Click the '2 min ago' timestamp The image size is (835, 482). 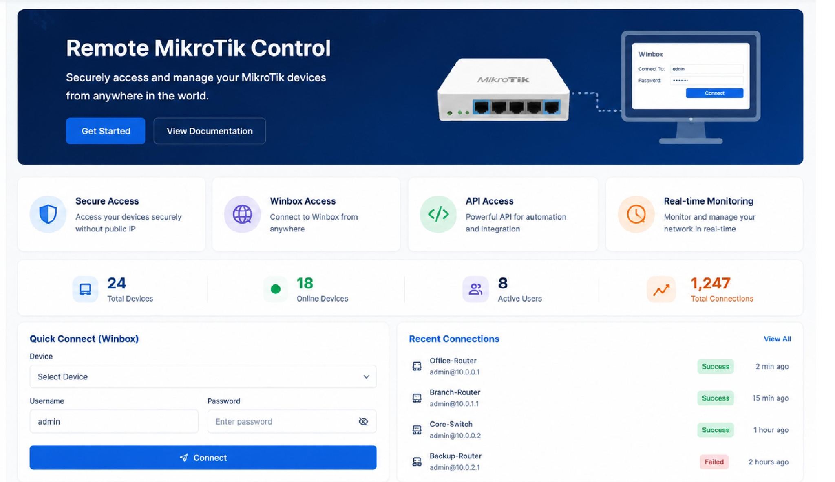click(x=772, y=366)
